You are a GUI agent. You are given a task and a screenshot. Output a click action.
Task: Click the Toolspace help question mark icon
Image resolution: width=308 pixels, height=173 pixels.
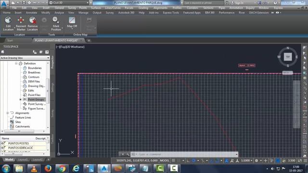click(47, 52)
